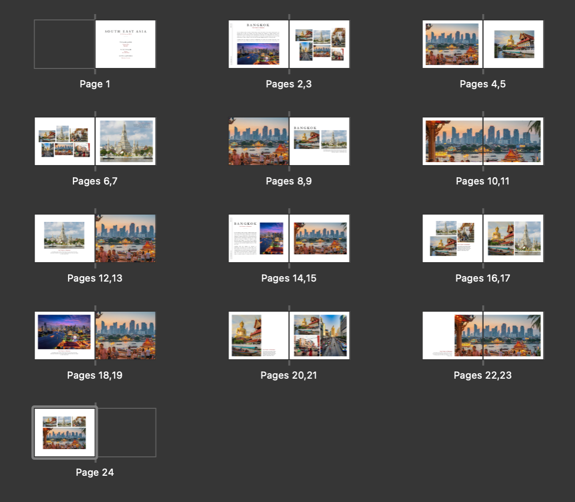This screenshot has height=502, width=575.
Task: Open the Pages 14,15 Bangkok text spread
Action: click(x=289, y=238)
